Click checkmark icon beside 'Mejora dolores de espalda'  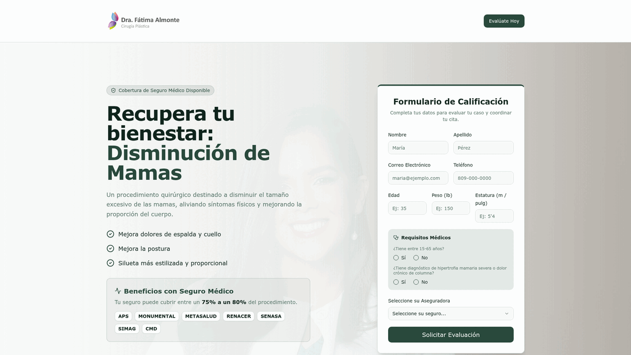(110, 234)
